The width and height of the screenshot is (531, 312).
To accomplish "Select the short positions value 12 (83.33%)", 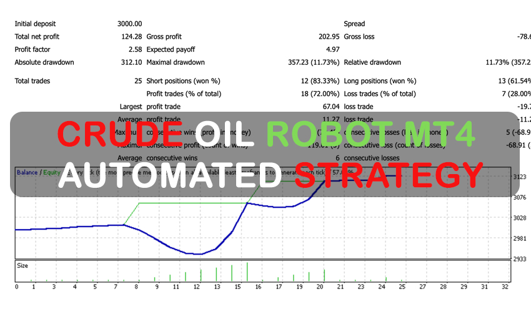I will [320, 81].
